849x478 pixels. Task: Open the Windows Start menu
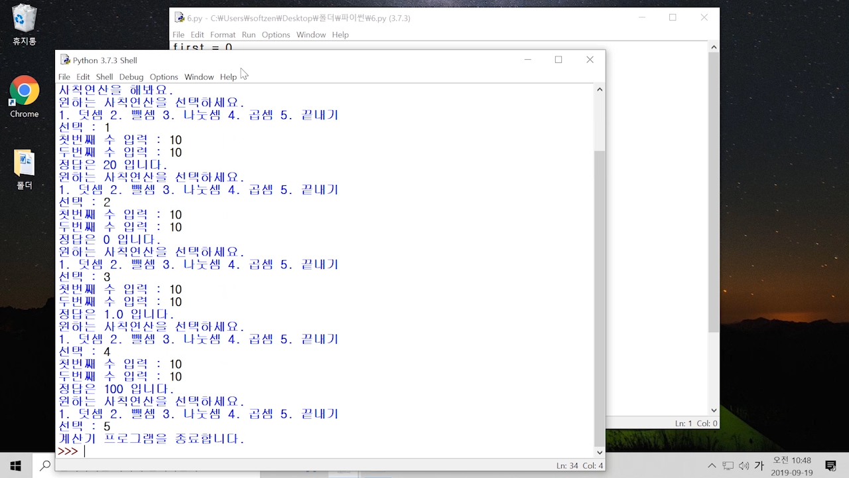pyautogui.click(x=15, y=466)
